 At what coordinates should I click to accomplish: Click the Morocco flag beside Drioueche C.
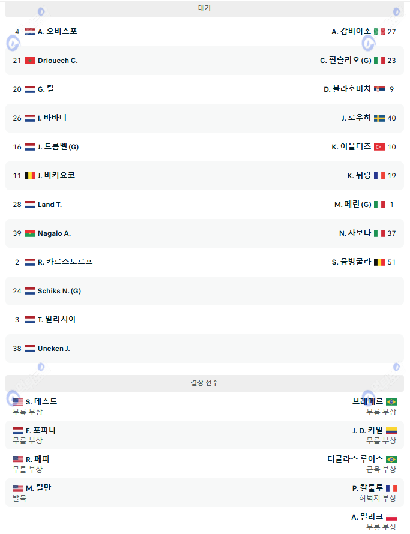(x=30, y=61)
